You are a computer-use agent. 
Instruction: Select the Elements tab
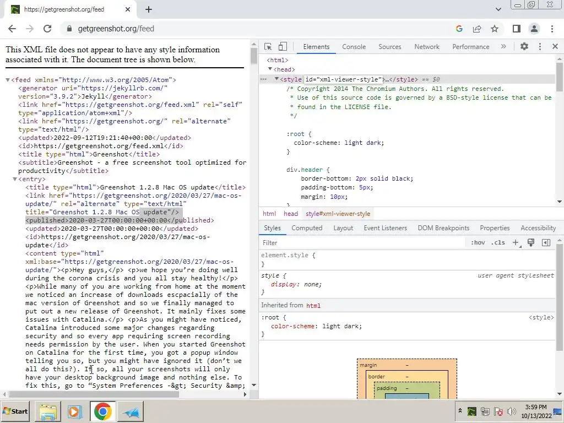(x=316, y=47)
